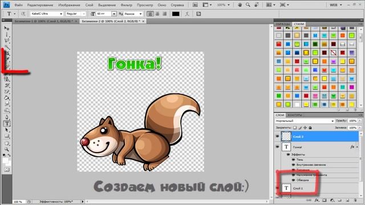Viewport: 365px width, 205px height.
Task: Click the Quick Mask mode icon
Action: pos(6,170)
